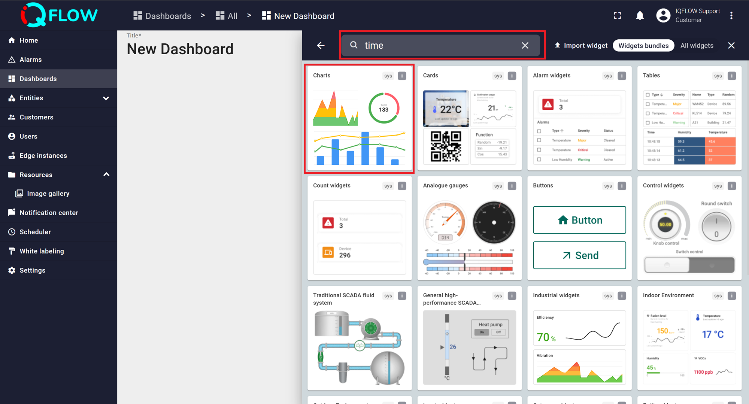Click info icon on Control widgets bundle

pos(731,186)
